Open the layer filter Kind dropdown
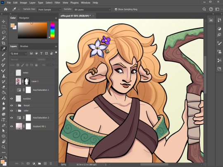Viewport: 223px width, 167px height. coord(18,54)
